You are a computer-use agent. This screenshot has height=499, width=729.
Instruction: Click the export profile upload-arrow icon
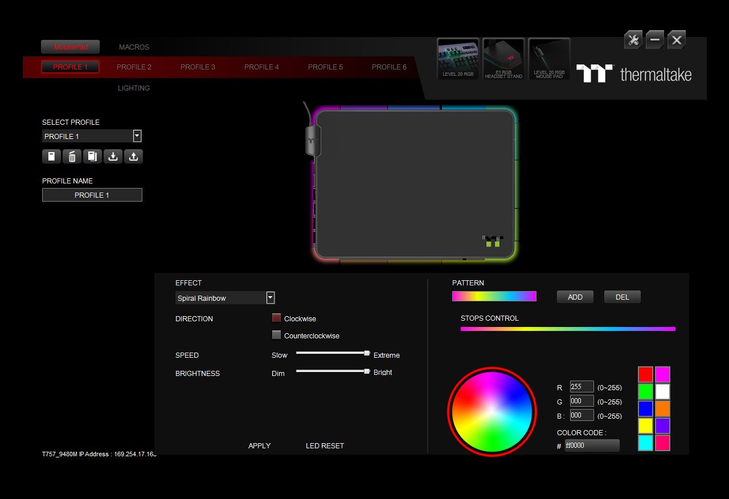click(133, 157)
